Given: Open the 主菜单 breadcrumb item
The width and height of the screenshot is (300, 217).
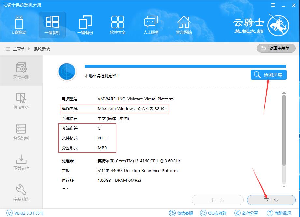Looking at the screenshot, I should pyautogui.click(x=17, y=48).
